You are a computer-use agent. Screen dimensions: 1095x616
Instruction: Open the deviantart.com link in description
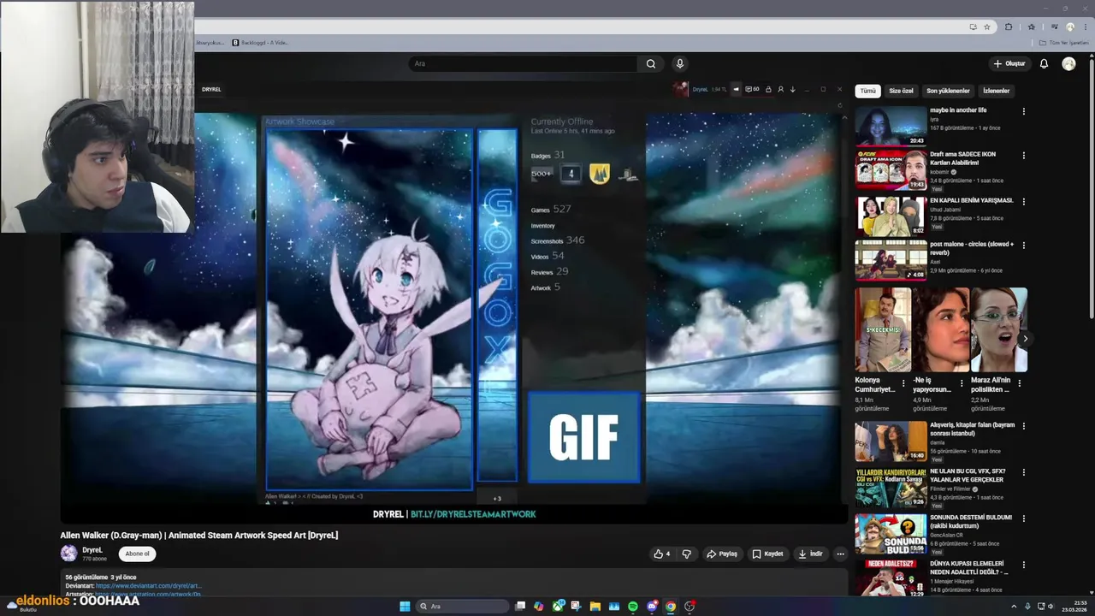coord(148,586)
